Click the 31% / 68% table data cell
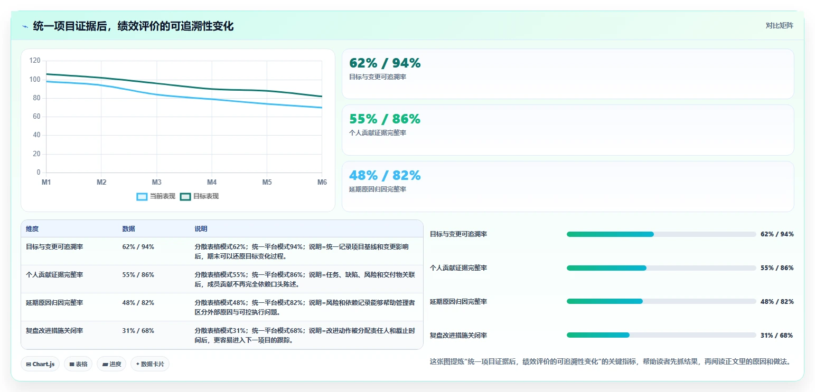This screenshot has height=392, width=815. [x=138, y=331]
